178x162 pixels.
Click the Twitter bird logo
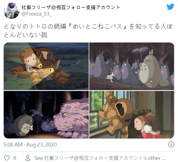pyautogui.click(x=170, y=7)
